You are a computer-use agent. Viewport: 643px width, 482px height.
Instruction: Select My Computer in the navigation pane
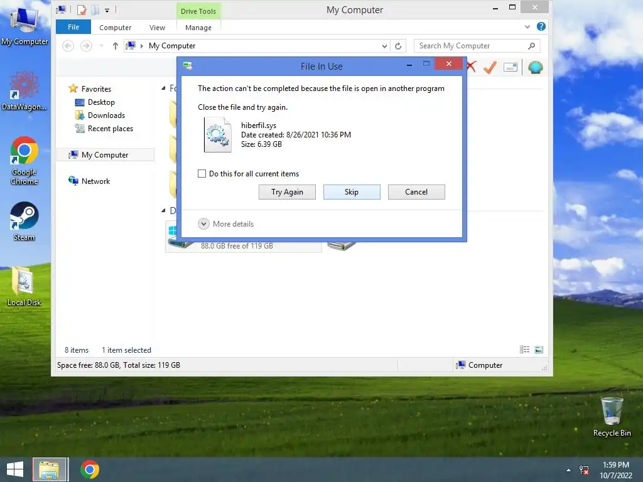[105, 154]
